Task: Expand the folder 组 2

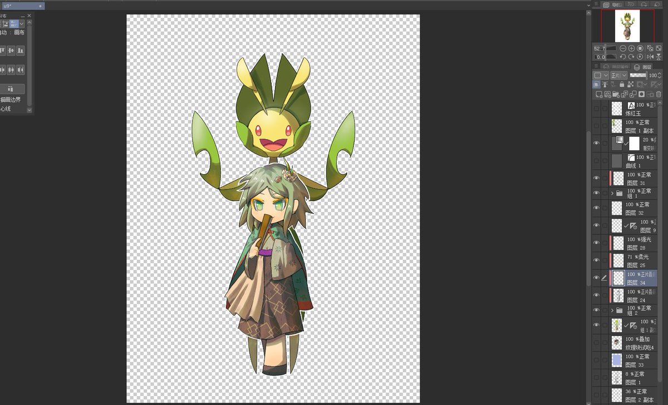Action: [612, 310]
